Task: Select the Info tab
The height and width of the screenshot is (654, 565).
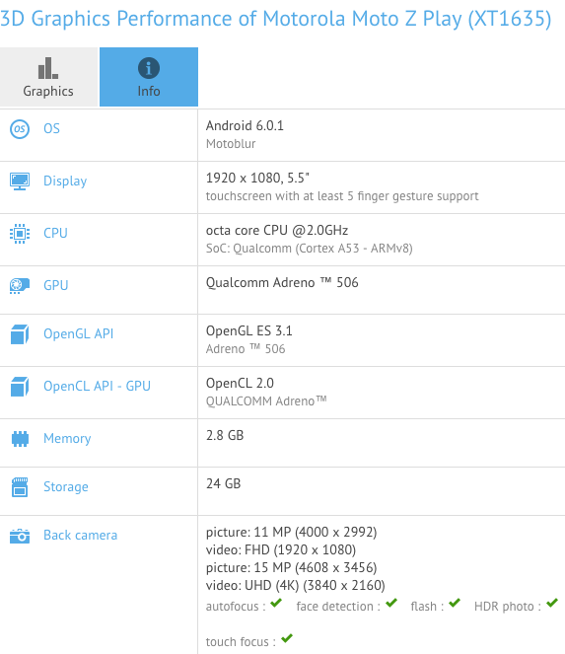Action: coord(149,77)
